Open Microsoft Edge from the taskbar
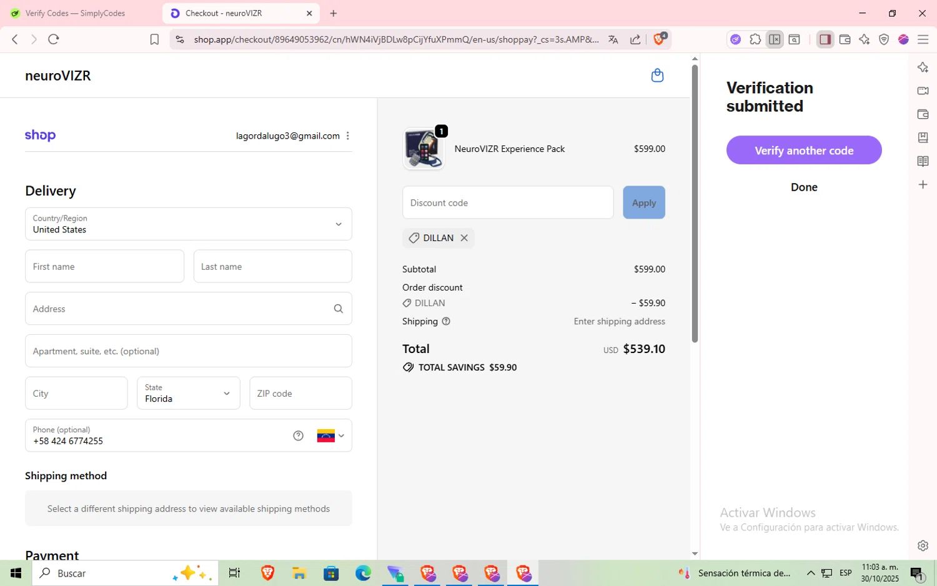The height and width of the screenshot is (586, 937). [363, 573]
